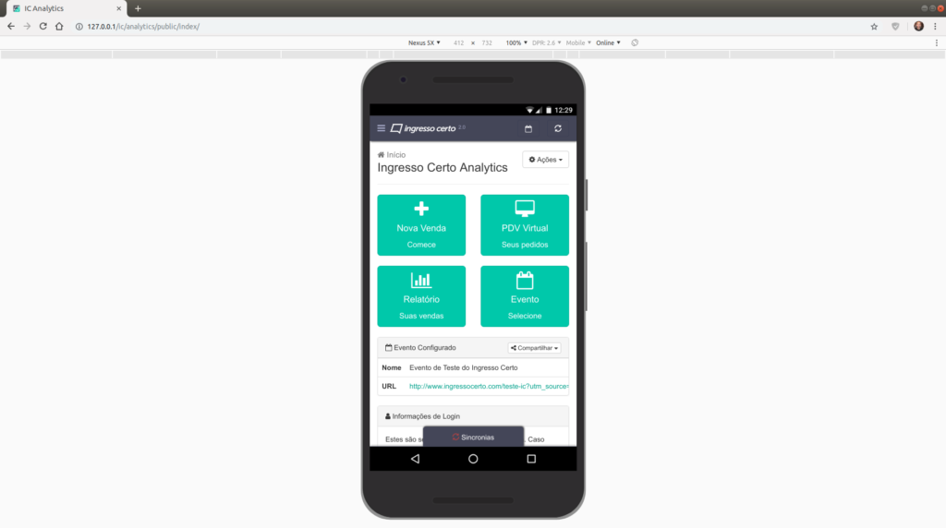
Task: Click the Sincronias bottom button
Action: click(x=473, y=437)
